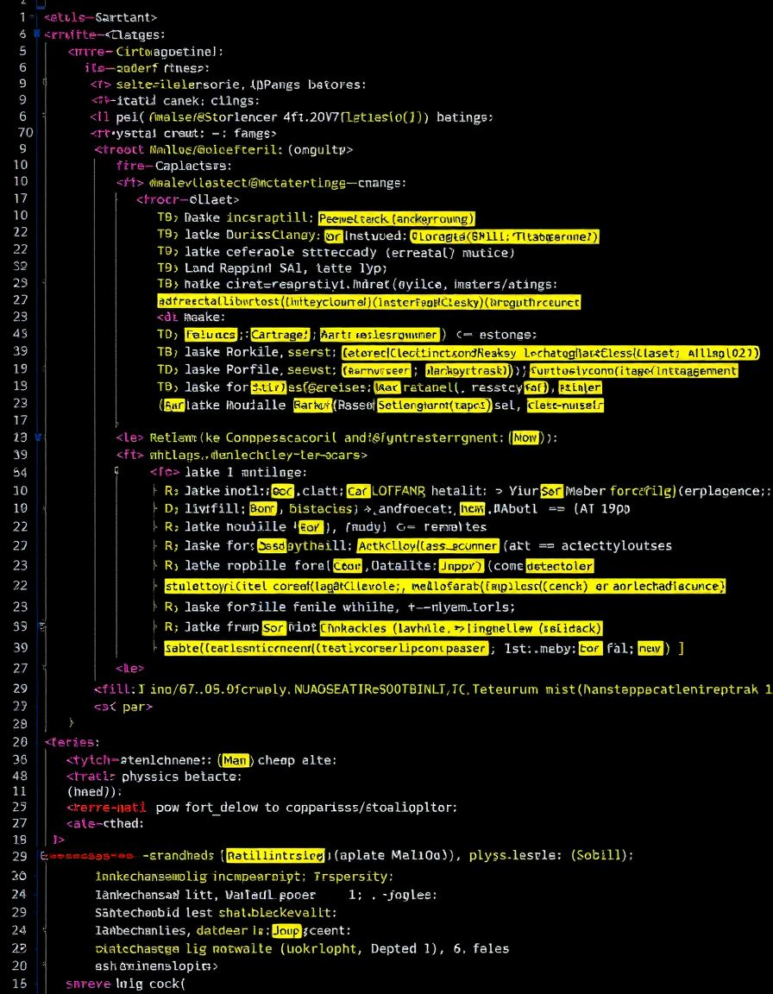Click the word "Conppesscacoril"
This screenshot has width=773, height=994.
coord(280,438)
